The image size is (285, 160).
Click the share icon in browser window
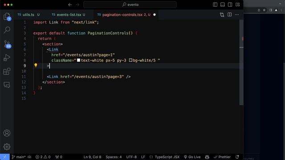(x=259, y=10)
